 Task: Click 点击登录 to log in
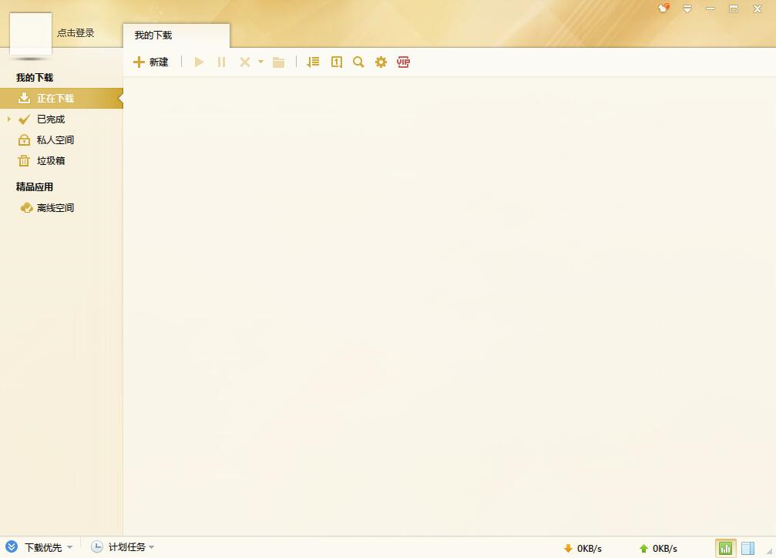76,33
